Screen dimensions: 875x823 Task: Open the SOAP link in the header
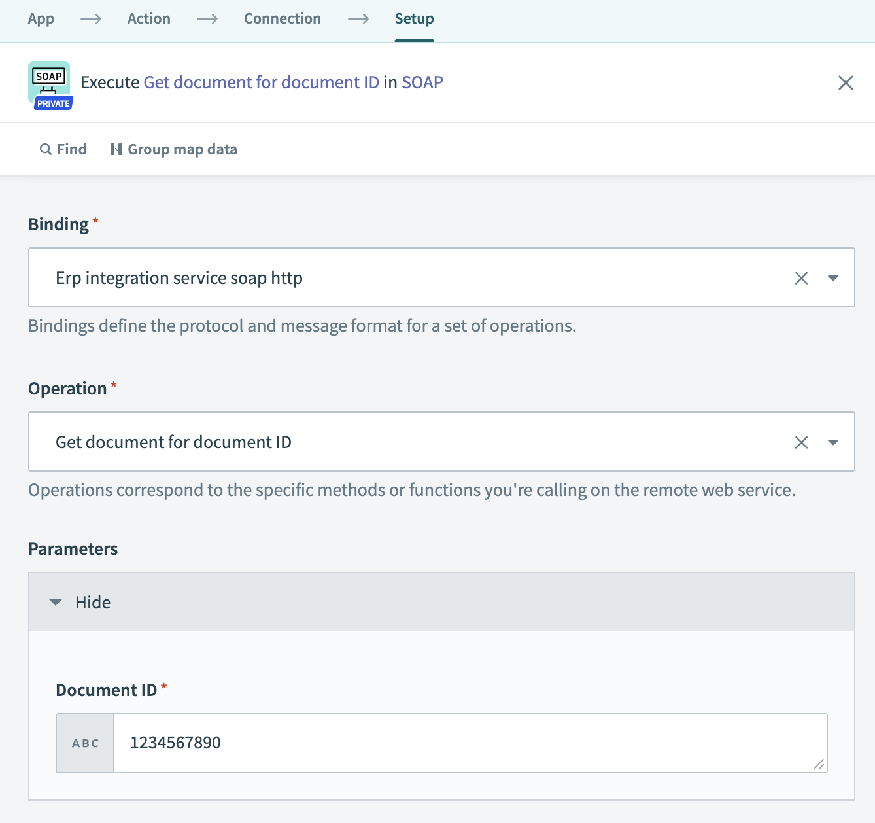click(422, 82)
